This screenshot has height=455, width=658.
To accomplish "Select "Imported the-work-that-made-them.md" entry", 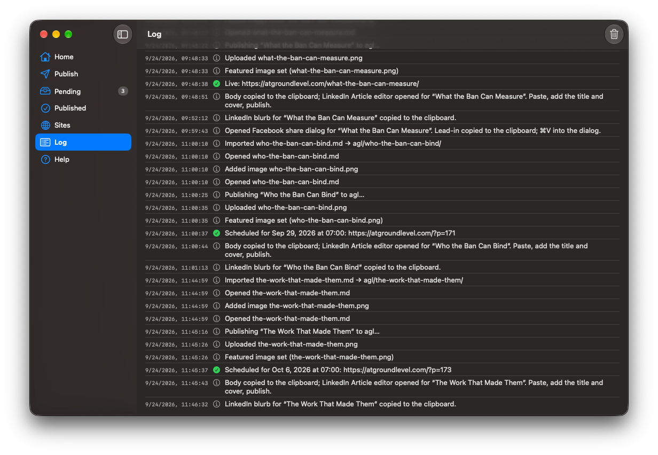I will pos(382,280).
